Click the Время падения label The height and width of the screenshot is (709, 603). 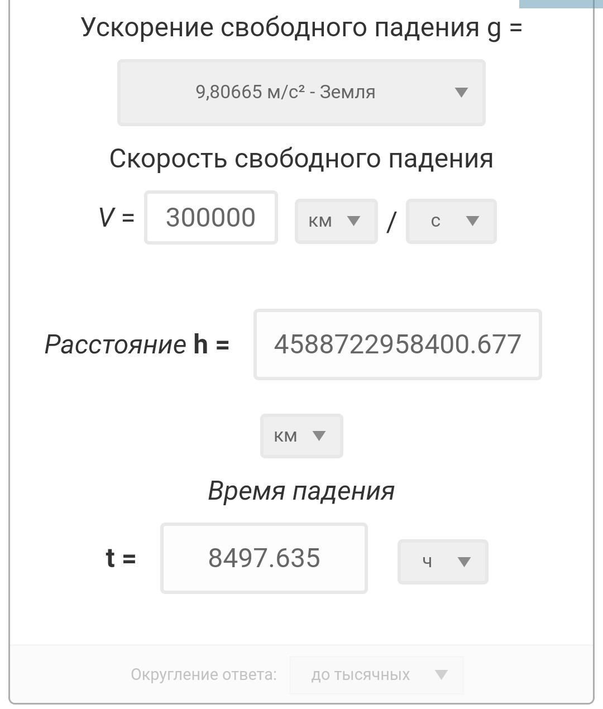[x=301, y=491]
